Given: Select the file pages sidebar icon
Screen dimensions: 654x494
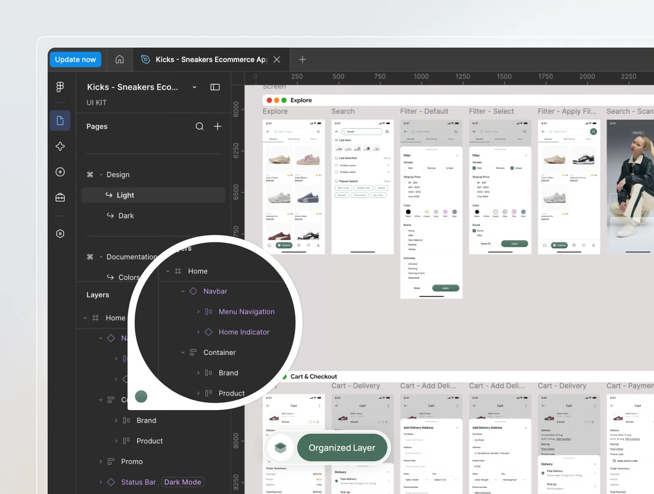Looking at the screenshot, I should (x=60, y=120).
